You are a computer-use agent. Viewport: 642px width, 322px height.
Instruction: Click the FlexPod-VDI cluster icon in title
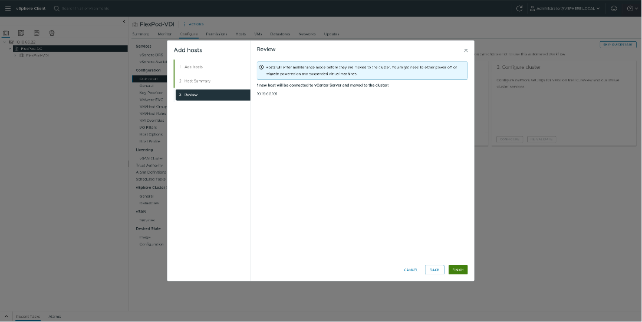pyautogui.click(x=134, y=25)
